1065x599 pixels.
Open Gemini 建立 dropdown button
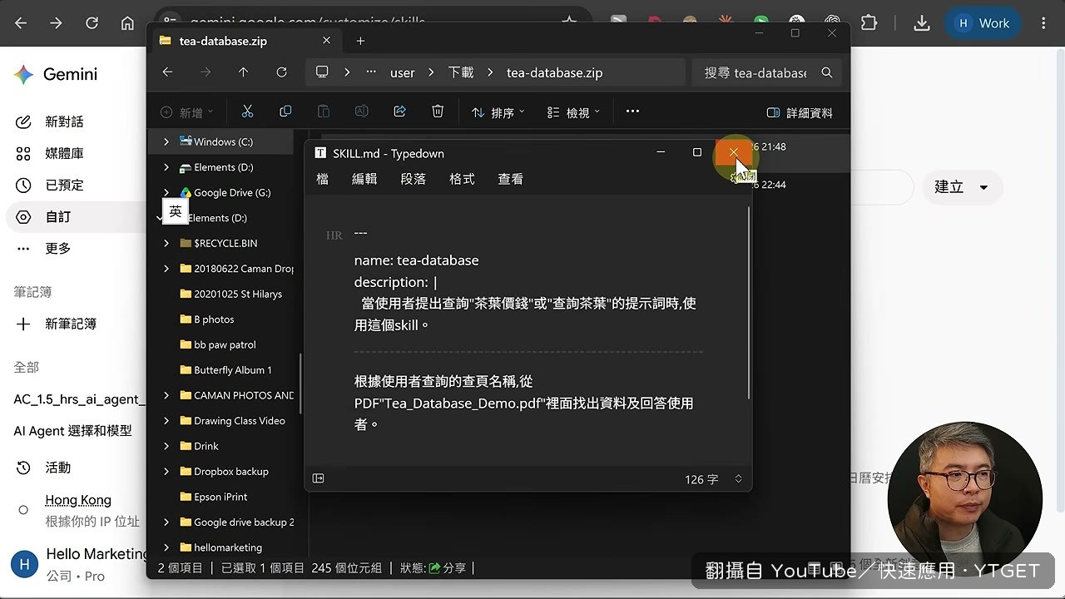click(x=962, y=187)
